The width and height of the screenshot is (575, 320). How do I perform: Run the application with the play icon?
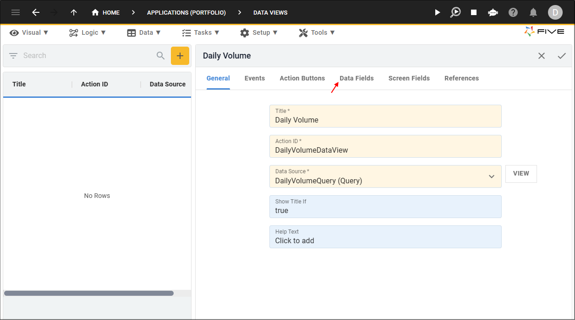coord(438,12)
